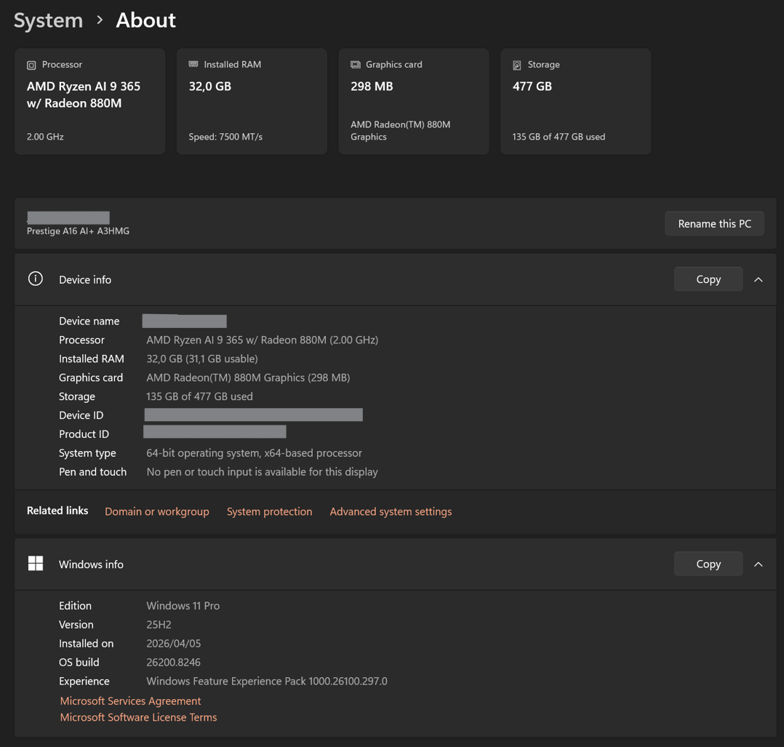Select the pen and touch status text
This screenshot has height=747, width=784.
tap(262, 472)
